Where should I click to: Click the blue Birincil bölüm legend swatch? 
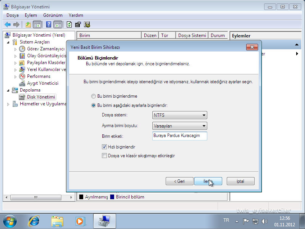click(x=112, y=197)
